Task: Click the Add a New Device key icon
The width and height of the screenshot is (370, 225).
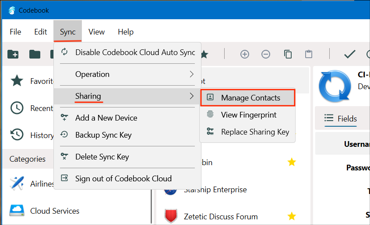Action: tap(64, 117)
